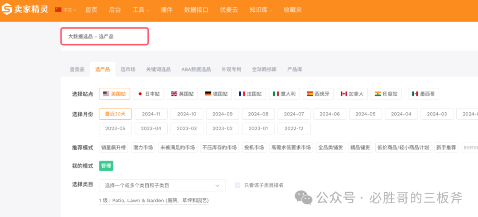Switch to the 外观专利 tab
Viewport: 478px width, 217px height.
point(231,69)
